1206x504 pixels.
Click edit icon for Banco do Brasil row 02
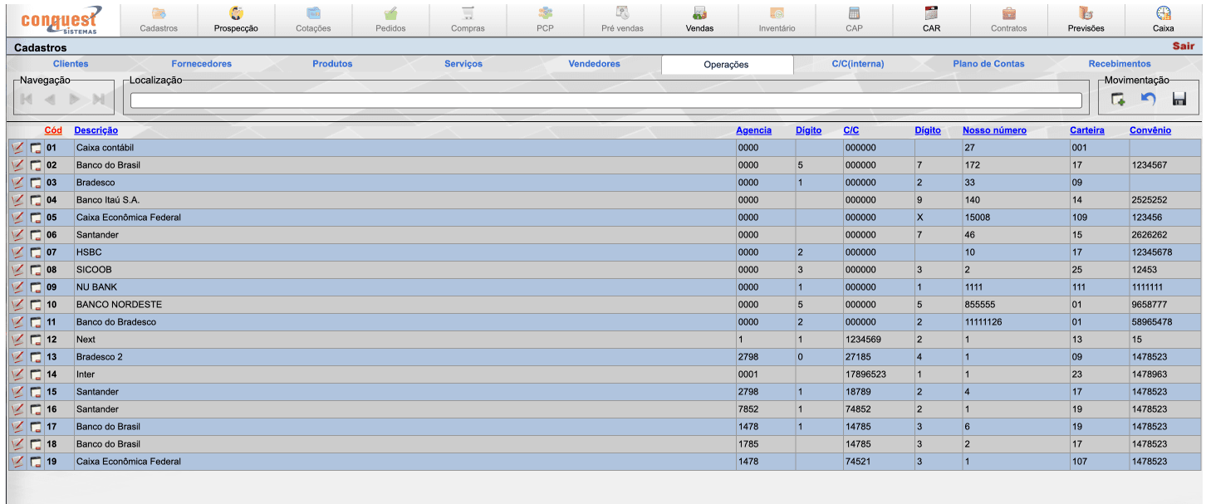(17, 165)
